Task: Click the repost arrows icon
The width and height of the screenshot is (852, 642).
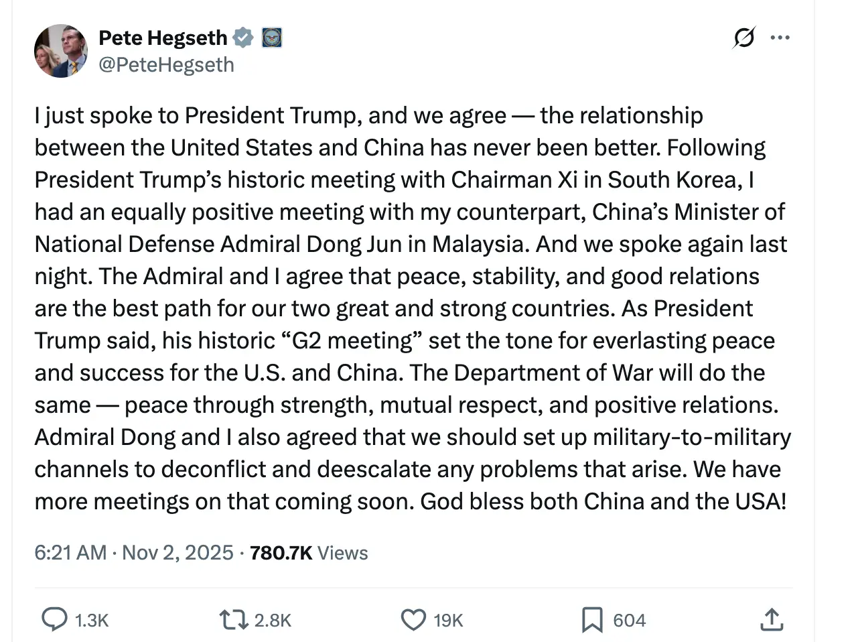Action: (234, 620)
